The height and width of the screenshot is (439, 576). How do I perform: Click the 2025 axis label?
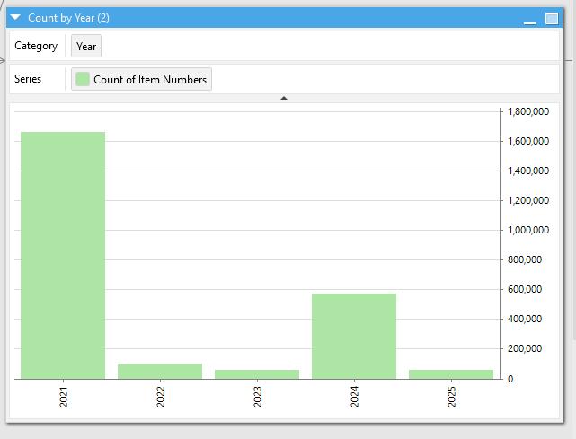click(451, 398)
